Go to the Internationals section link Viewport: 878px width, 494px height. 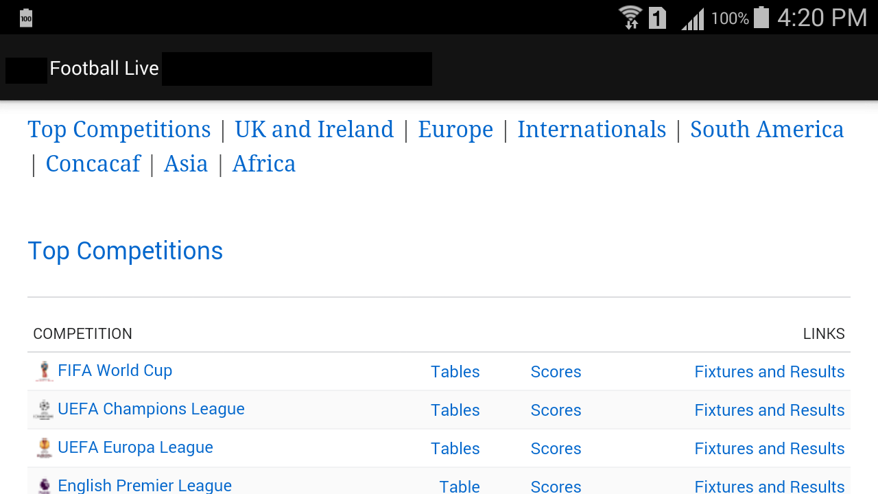pos(591,130)
